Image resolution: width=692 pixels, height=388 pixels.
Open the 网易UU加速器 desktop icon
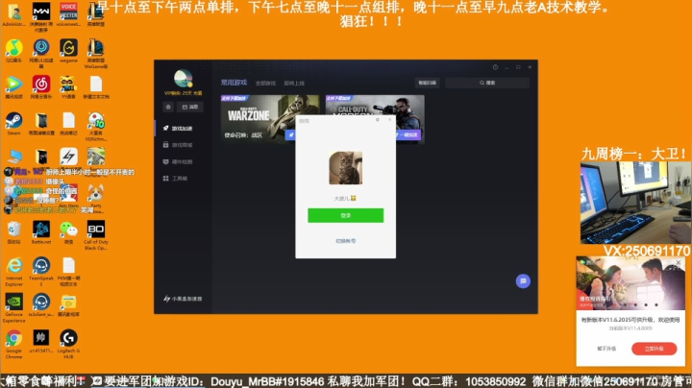pyautogui.click(x=41, y=54)
